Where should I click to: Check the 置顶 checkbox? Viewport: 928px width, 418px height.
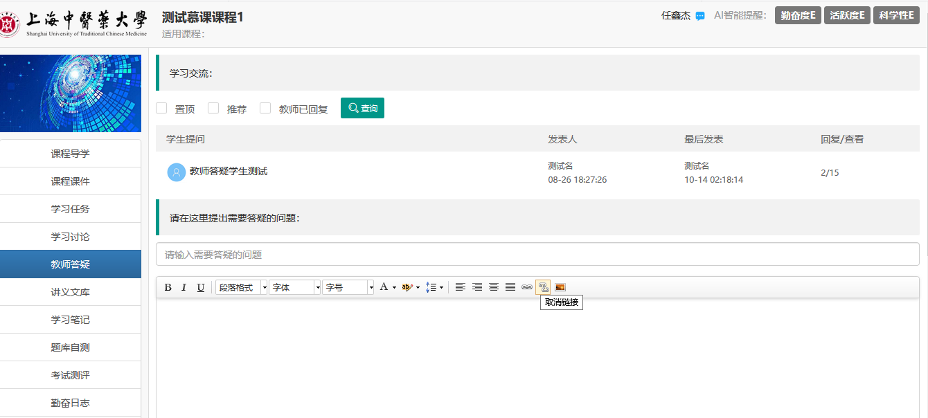tap(162, 108)
